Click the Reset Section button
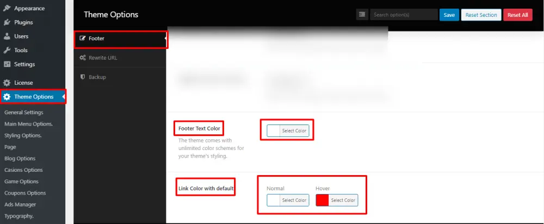The width and height of the screenshot is (544, 224). [x=481, y=15]
